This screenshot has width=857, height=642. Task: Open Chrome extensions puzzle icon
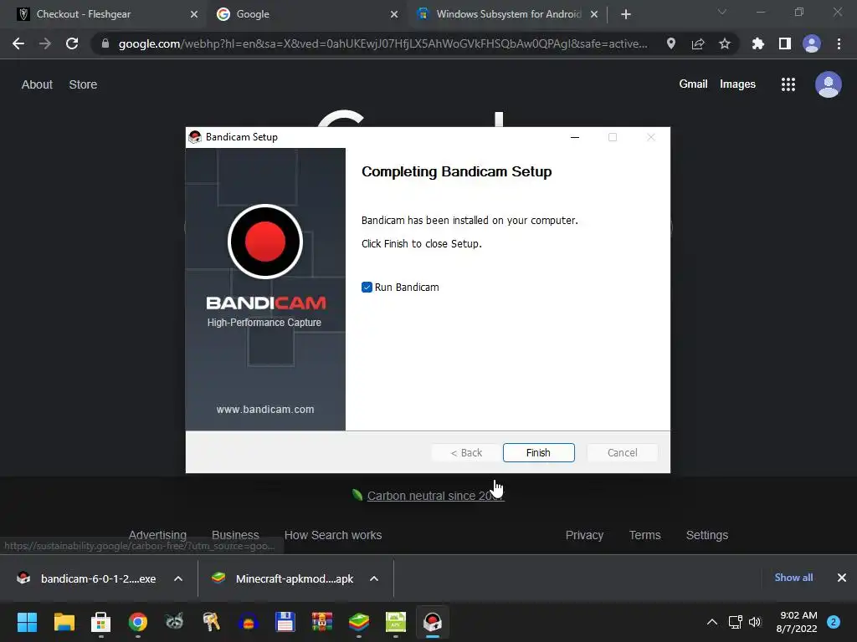click(758, 43)
